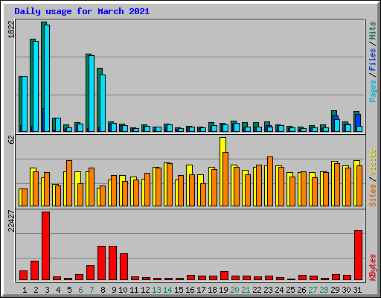
Task: Click the blue Files bar for day 31
Action: coord(358,120)
